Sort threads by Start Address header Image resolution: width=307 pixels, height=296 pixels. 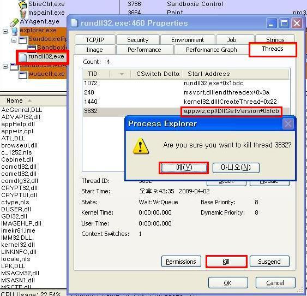[x=236, y=74]
